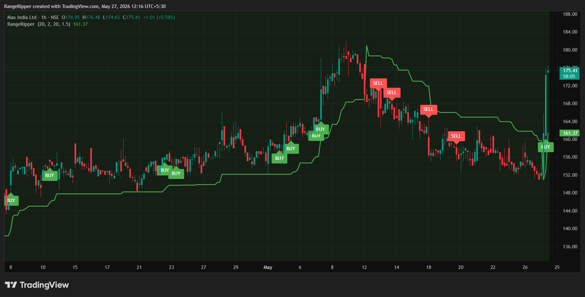This screenshot has height=297, width=585.
Task: Click the 168.00 price axis label
Action: [570, 103]
